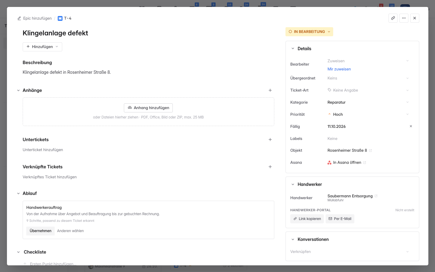Click the Fällig date 11.10.2026
Image resolution: width=435 pixels, height=272 pixels.
click(x=337, y=127)
